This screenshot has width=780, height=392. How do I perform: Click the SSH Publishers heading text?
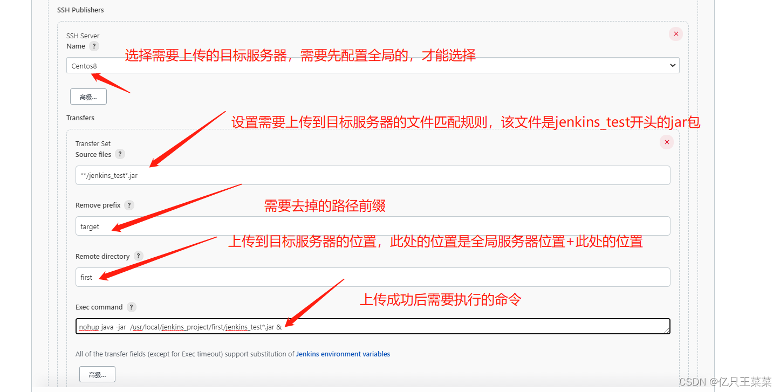tap(80, 10)
